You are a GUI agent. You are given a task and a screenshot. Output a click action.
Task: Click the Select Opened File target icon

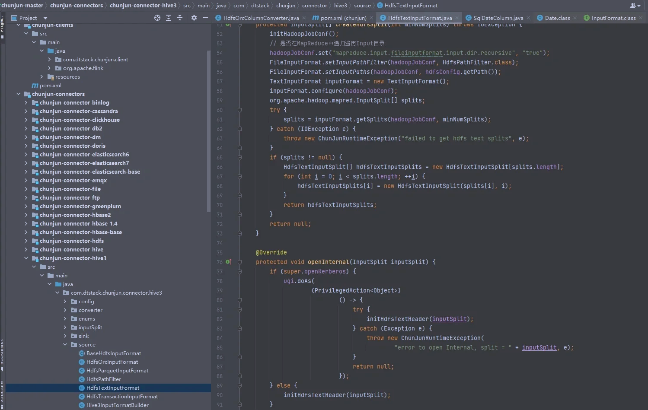pos(157,18)
